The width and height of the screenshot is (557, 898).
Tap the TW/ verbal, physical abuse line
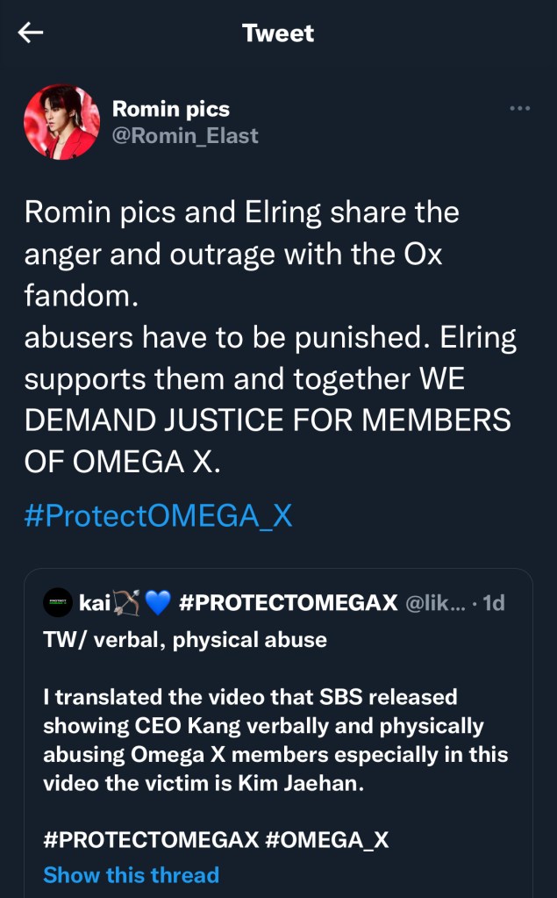[x=184, y=640]
